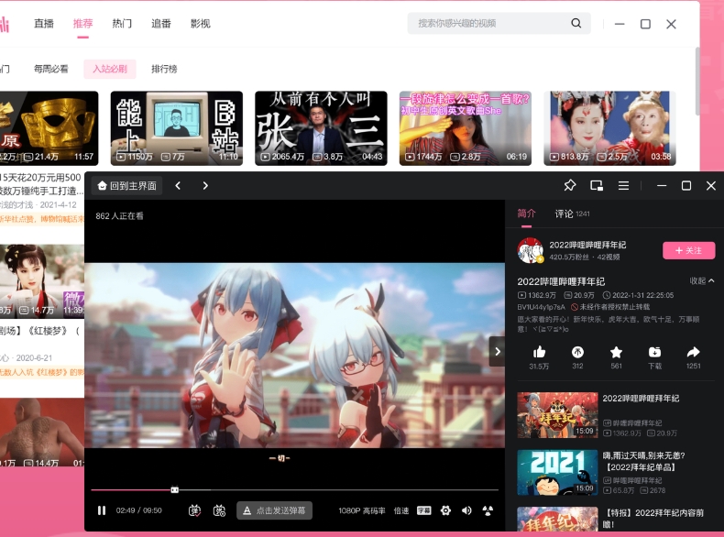This screenshot has width=724, height=537.
Task: Select 推荐 tab in main window
Action: point(82,24)
